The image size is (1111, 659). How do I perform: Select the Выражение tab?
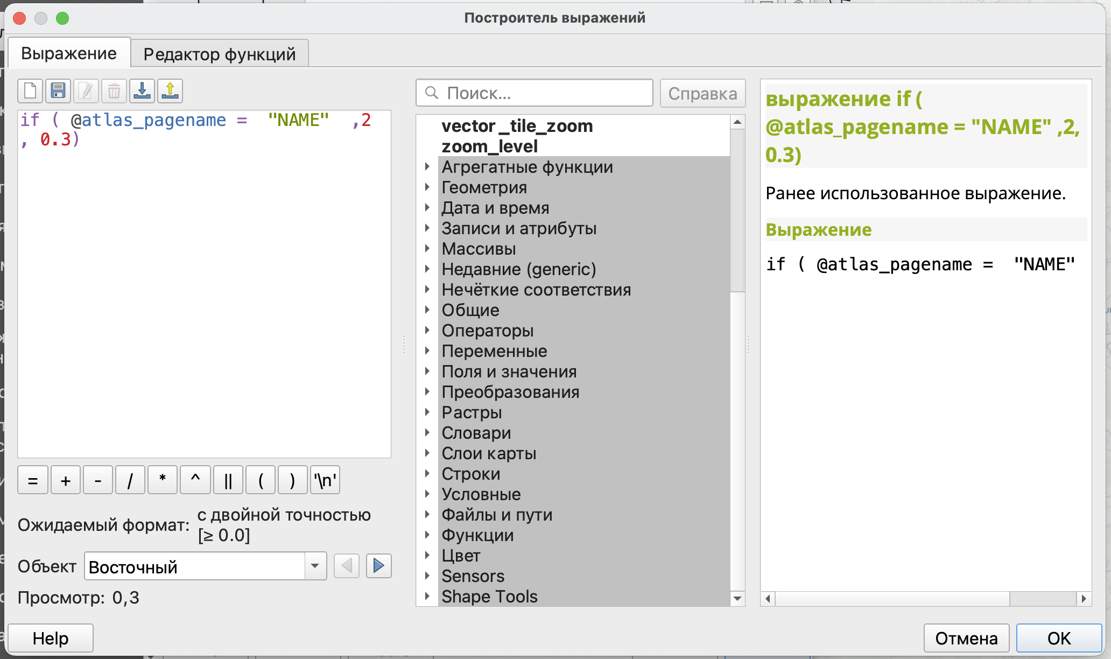[x=69, y=53]
